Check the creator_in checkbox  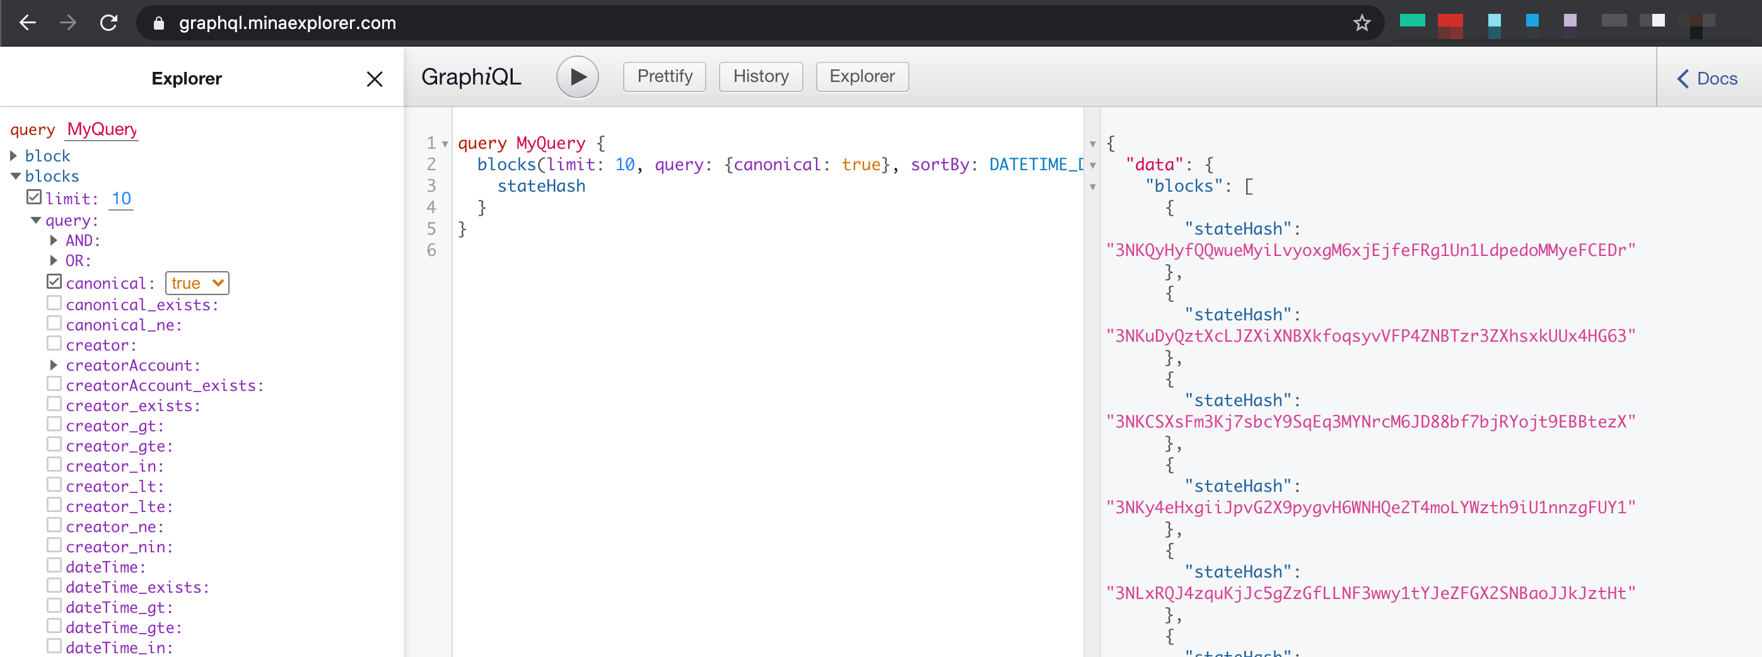pyautogui.click(x=55, y=464)
